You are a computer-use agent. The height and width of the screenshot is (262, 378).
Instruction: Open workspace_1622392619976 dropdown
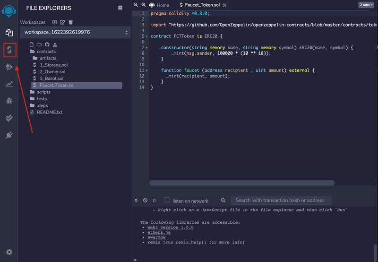pos(75,32)
